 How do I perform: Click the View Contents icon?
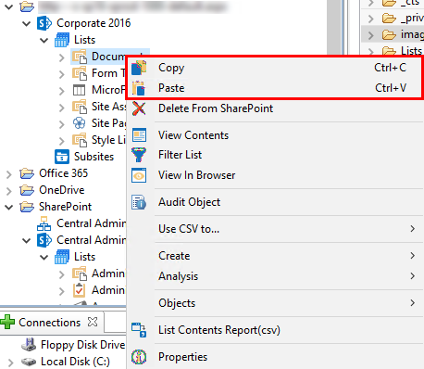click(139, 135)
